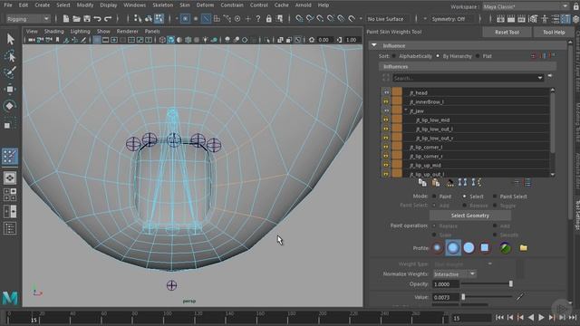580x326 pixels.
Task: Collapse the Influence section
Action: pos(374,45)
